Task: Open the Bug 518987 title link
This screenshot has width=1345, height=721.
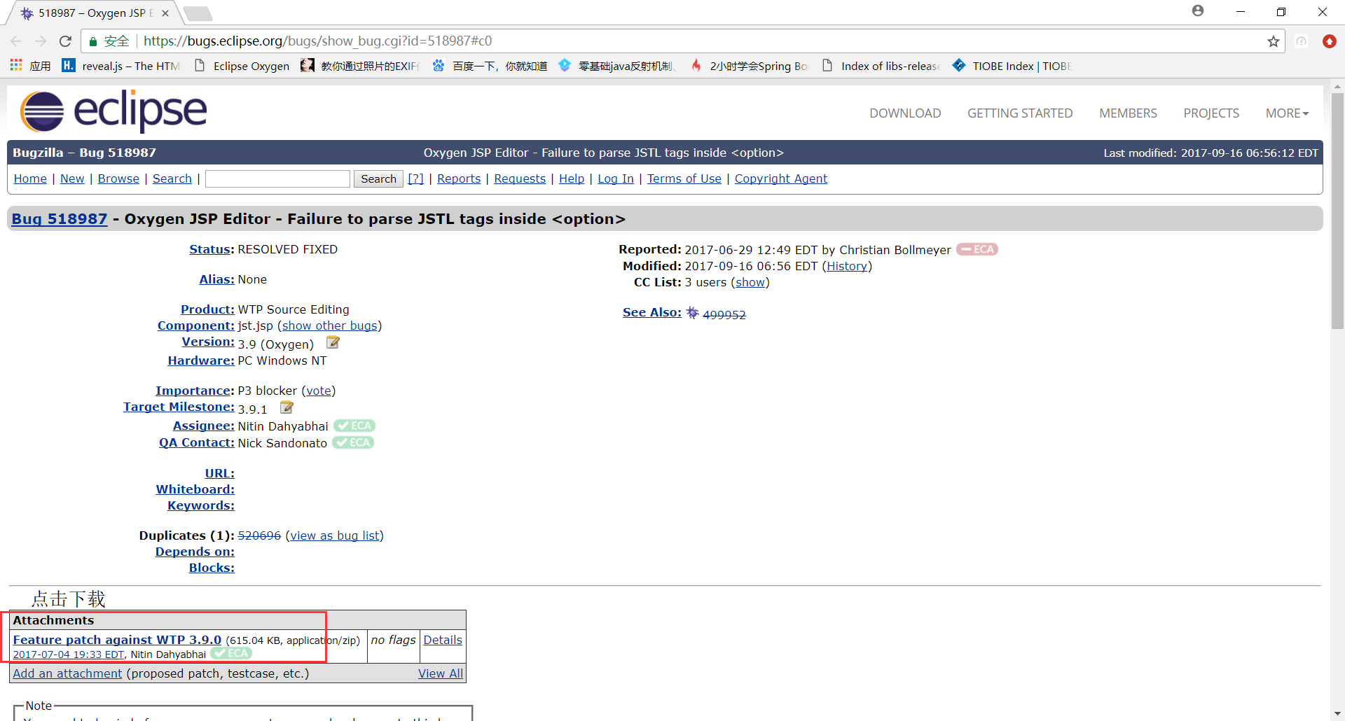Action: [60, 218]
